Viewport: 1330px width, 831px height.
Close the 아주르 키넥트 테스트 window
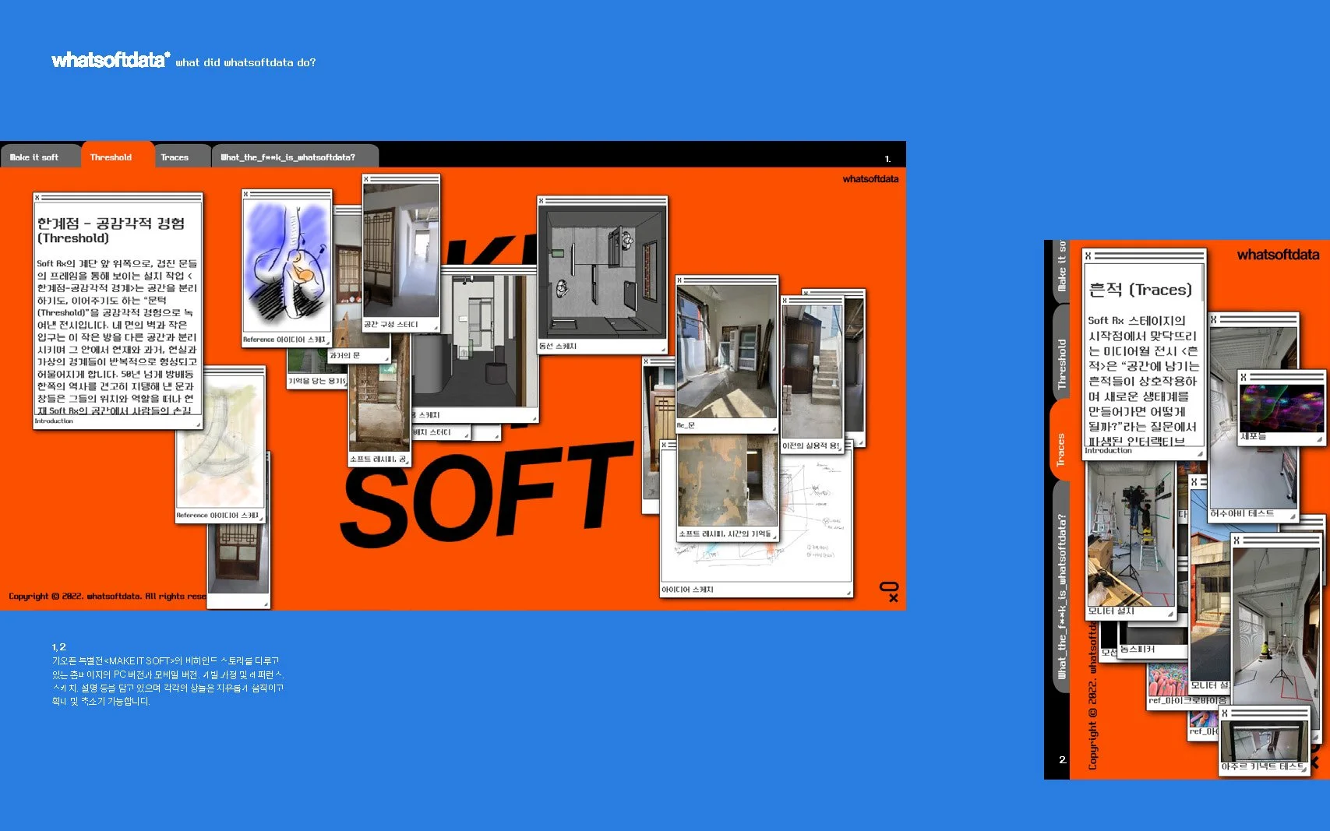(1225, 713)
